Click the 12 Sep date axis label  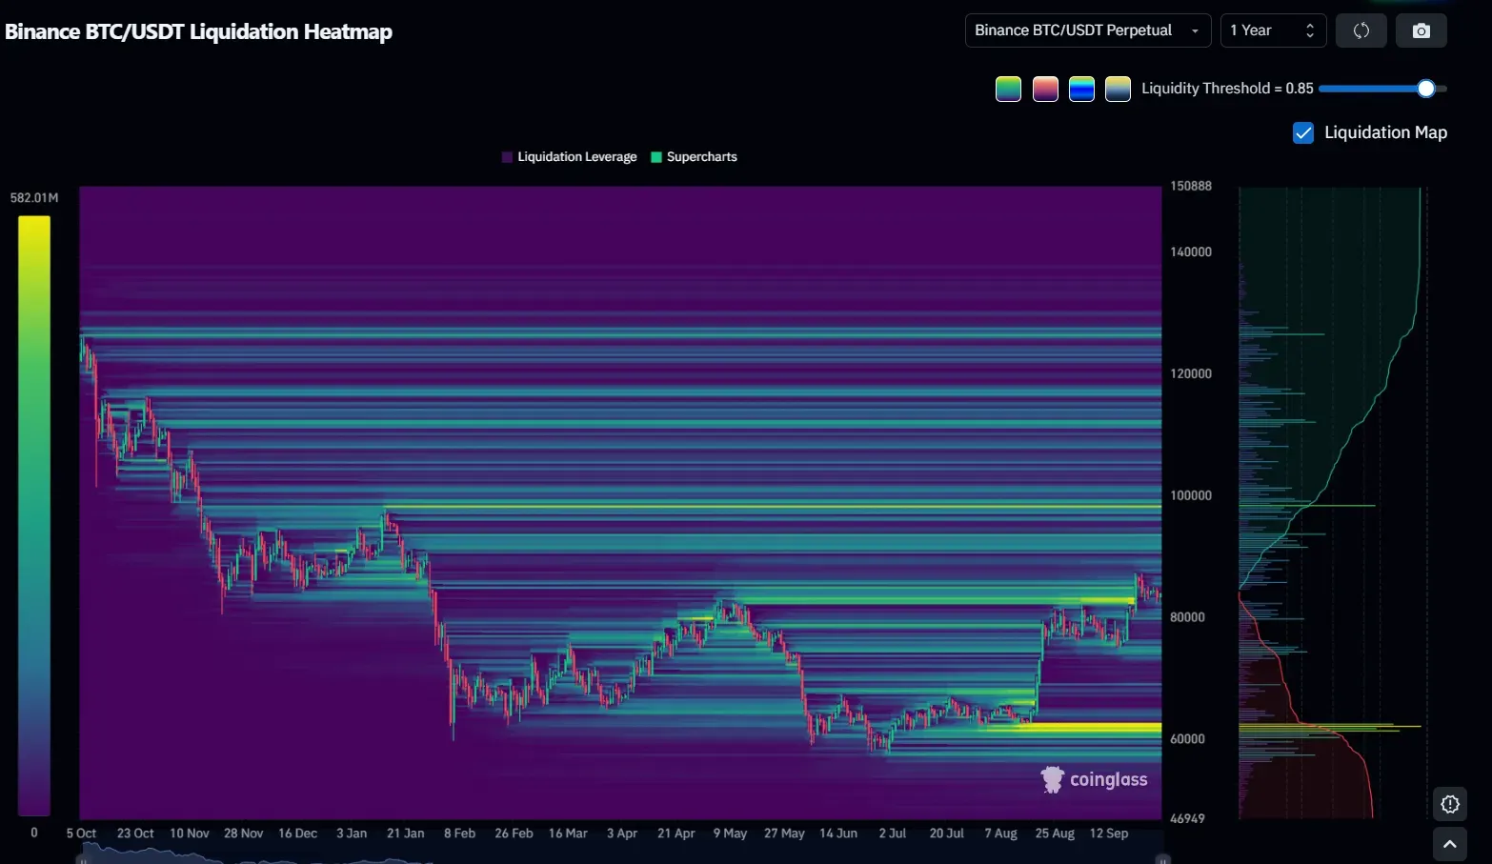tap(1109, 834)
